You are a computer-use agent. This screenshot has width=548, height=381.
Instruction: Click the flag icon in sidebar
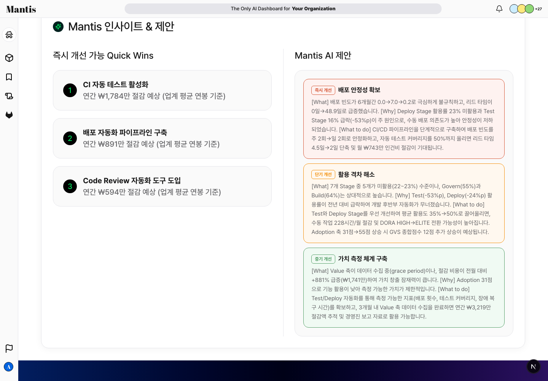point(9,348)
